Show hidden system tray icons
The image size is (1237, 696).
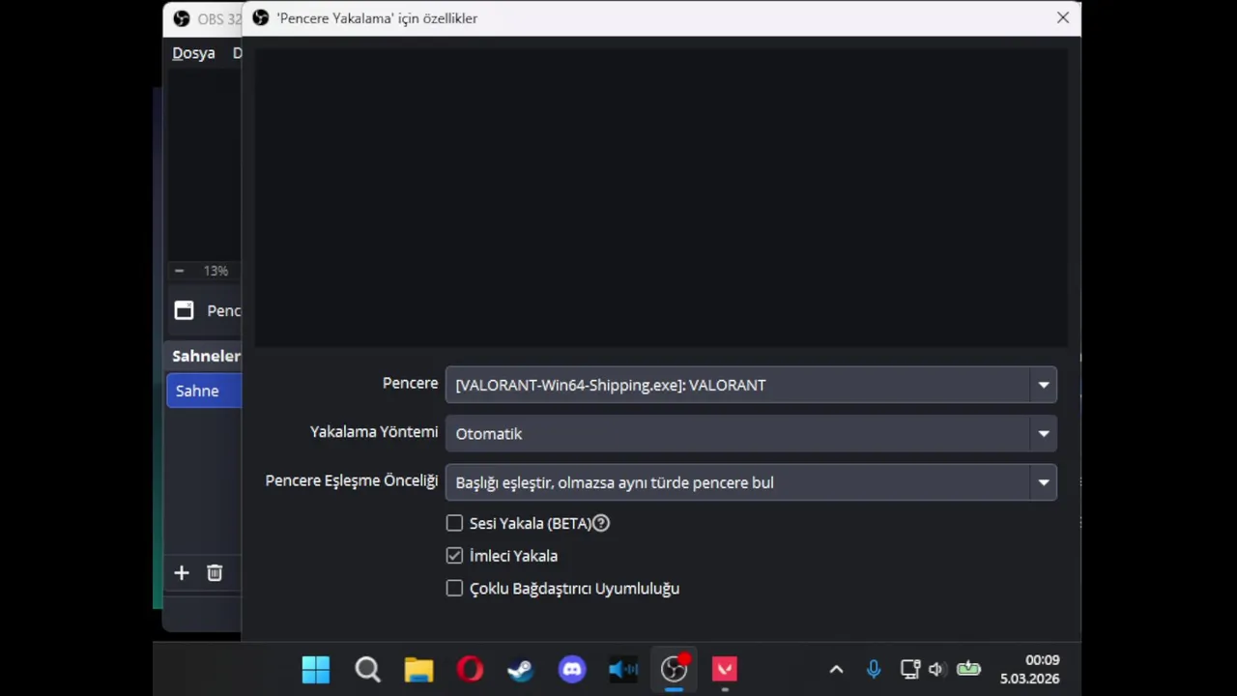click(x=836, y=669)
